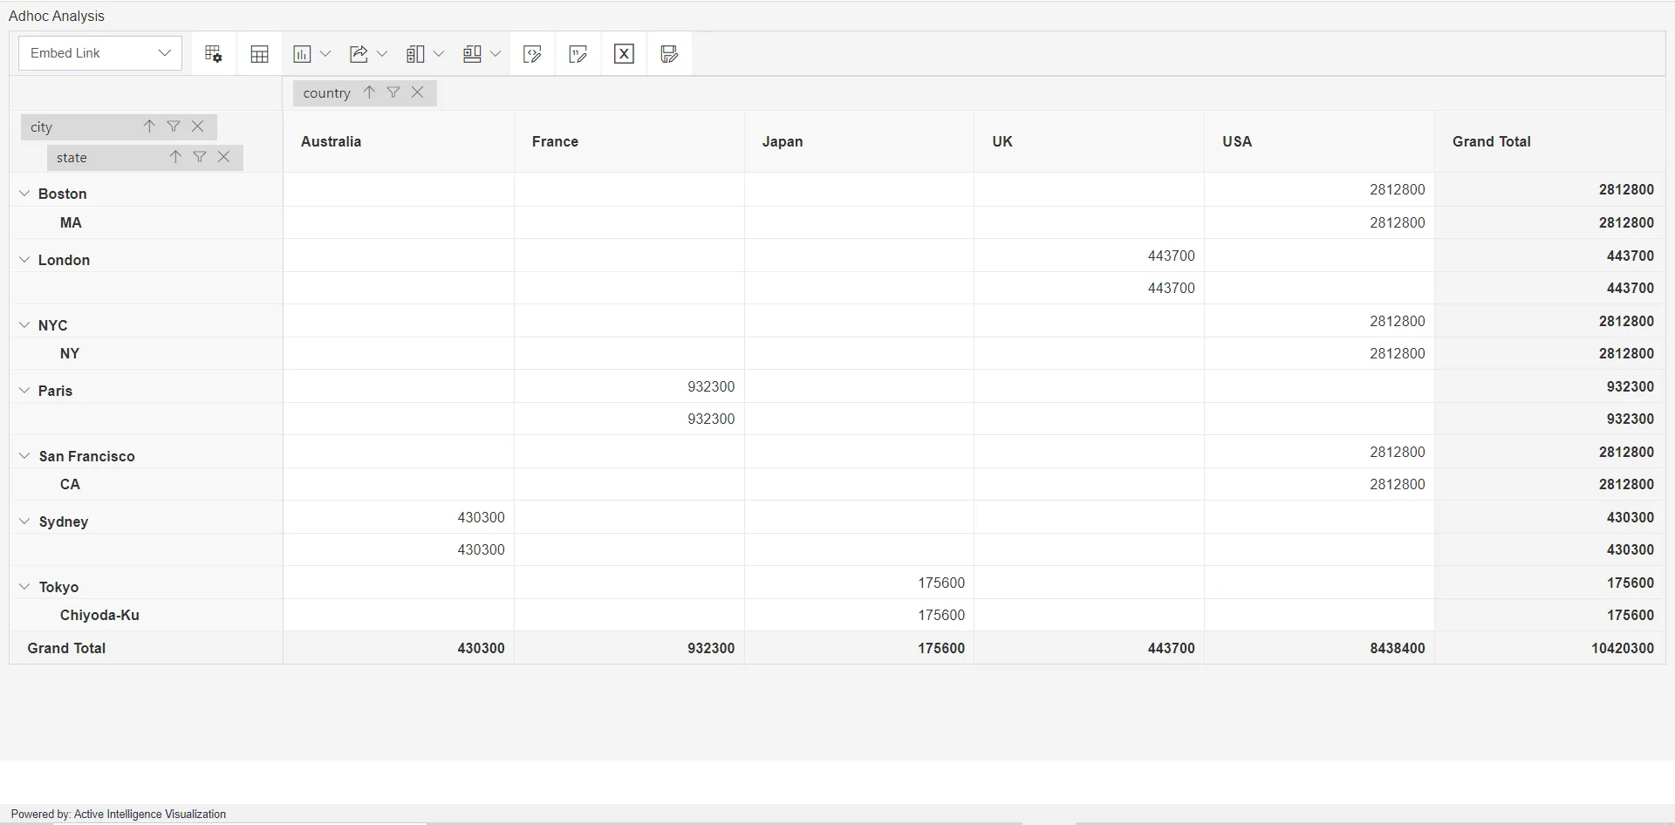The width and height of the screenshot is (1675, 825).
Task: Click Powered by Active Intelligence Visualization footer
Action: click(x=119, y=814)
